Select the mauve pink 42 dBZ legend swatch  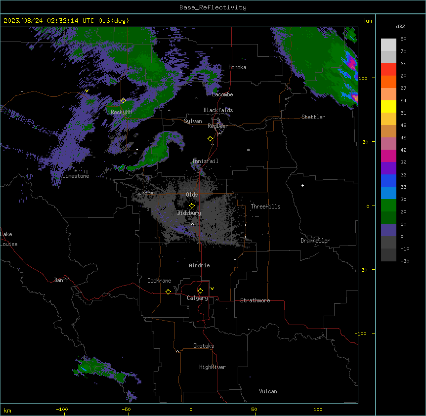point(388,144)
